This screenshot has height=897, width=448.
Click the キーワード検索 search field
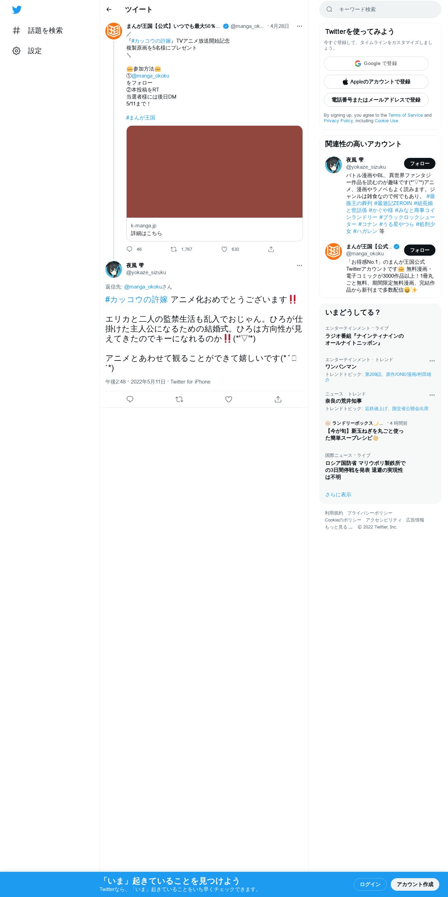[x=380, y=9]
